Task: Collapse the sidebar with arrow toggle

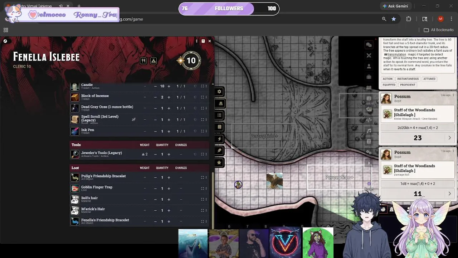Action: coord(369,163)
